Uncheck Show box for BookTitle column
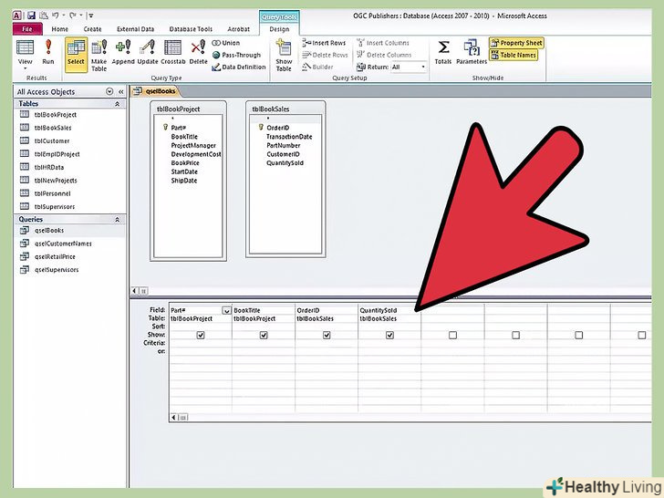This screenshot has width=664, height=498. tap(264, 336)
